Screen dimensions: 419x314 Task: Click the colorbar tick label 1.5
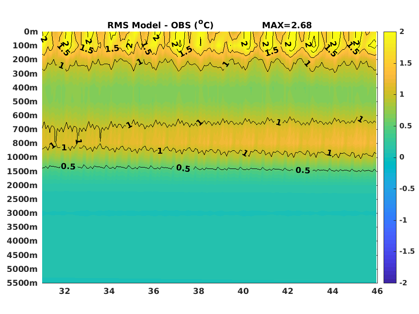point(406,63)
